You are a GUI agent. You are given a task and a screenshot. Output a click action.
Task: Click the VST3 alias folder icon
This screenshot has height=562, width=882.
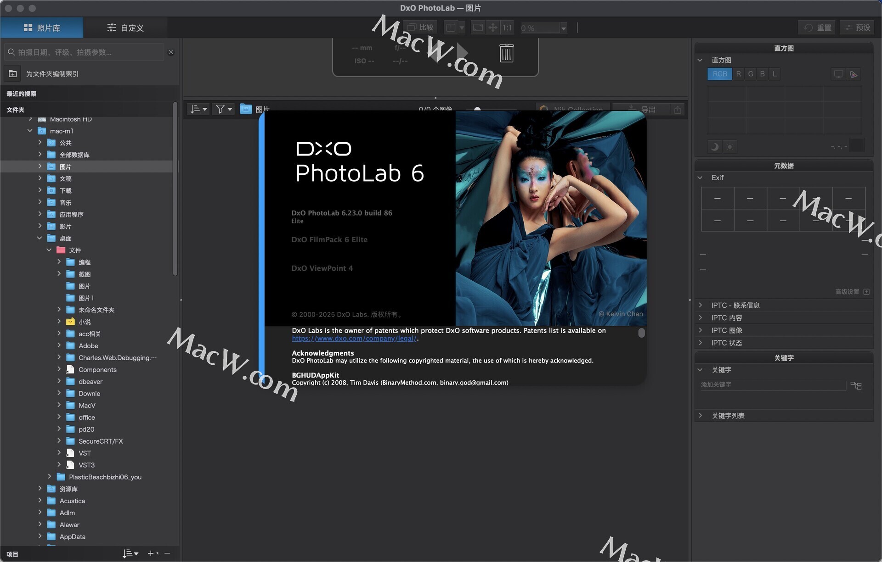click(x=70, y=465)
